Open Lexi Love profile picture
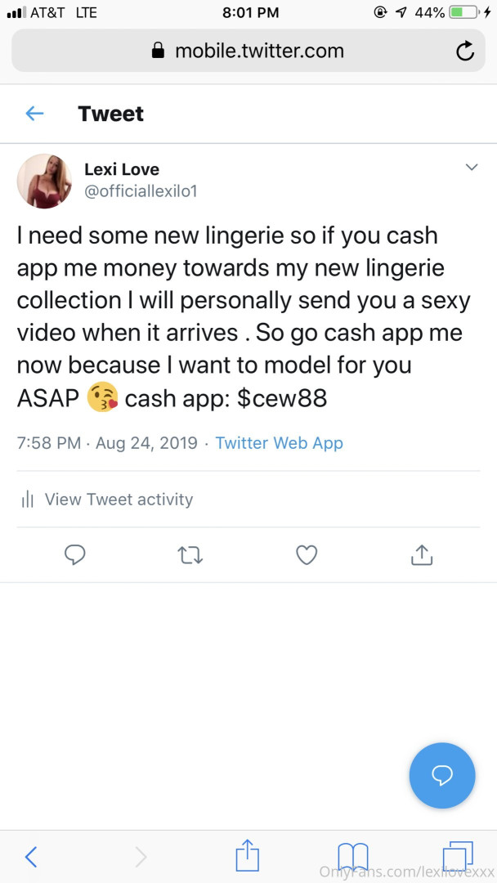 pyautogui.click(x=44, y=181)
